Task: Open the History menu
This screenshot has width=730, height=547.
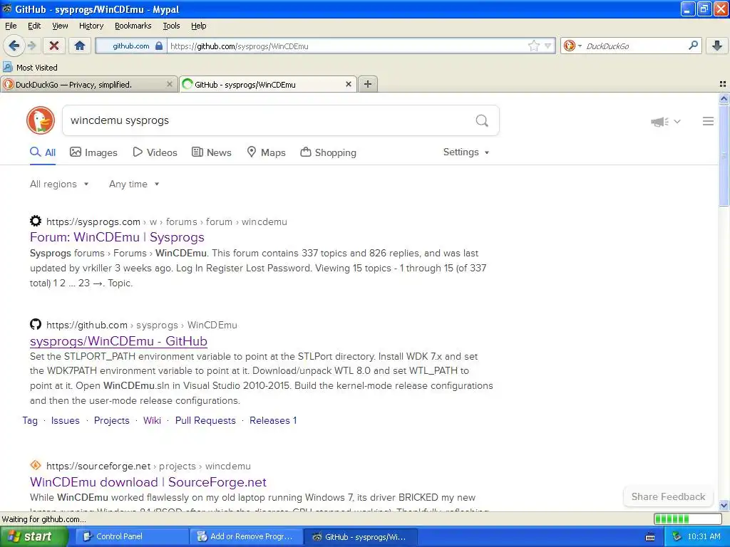Action: [x=91, y=26]
